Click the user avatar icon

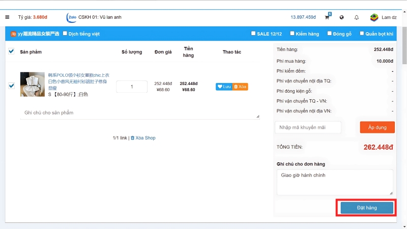click(x=374, y=17)
